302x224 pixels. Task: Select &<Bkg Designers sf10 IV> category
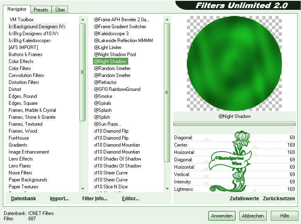pyautogui.click(x=34, y=34)
